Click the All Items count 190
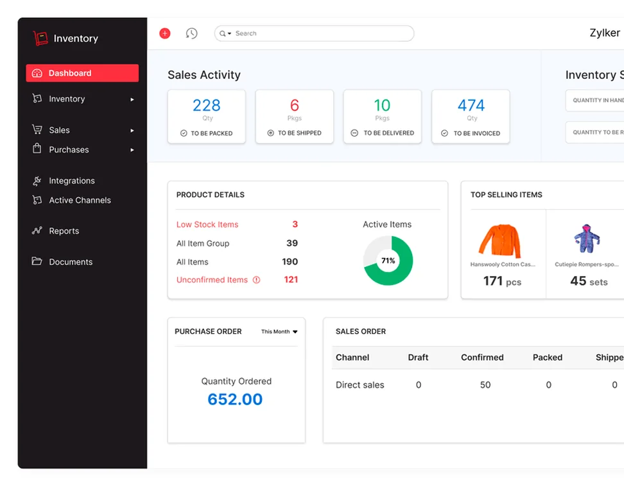 (x=290, y=262)
